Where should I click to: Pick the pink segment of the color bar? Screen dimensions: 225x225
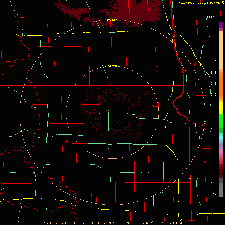point(221,151)
